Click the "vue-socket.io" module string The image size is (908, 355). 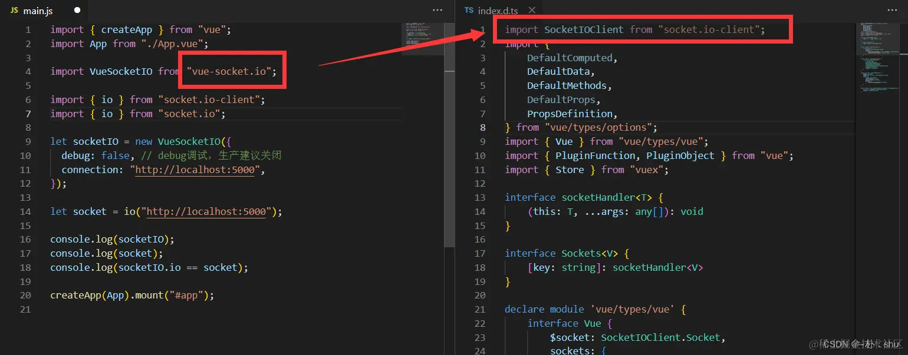coord(229,71)
